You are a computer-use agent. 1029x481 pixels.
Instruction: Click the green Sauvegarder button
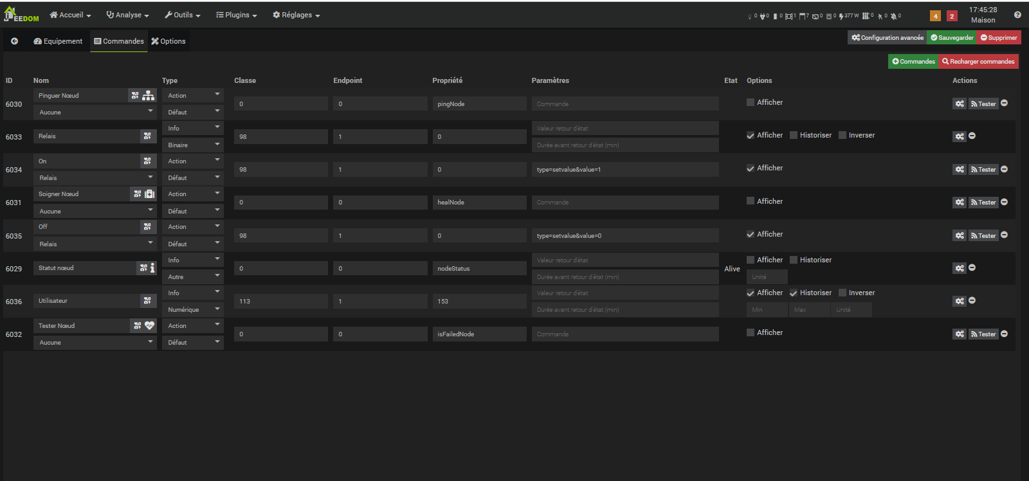pos(952,38)
